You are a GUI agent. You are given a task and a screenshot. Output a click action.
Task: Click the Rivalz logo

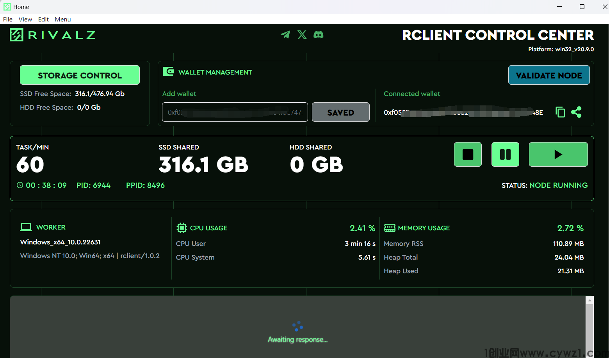[53, 35]
